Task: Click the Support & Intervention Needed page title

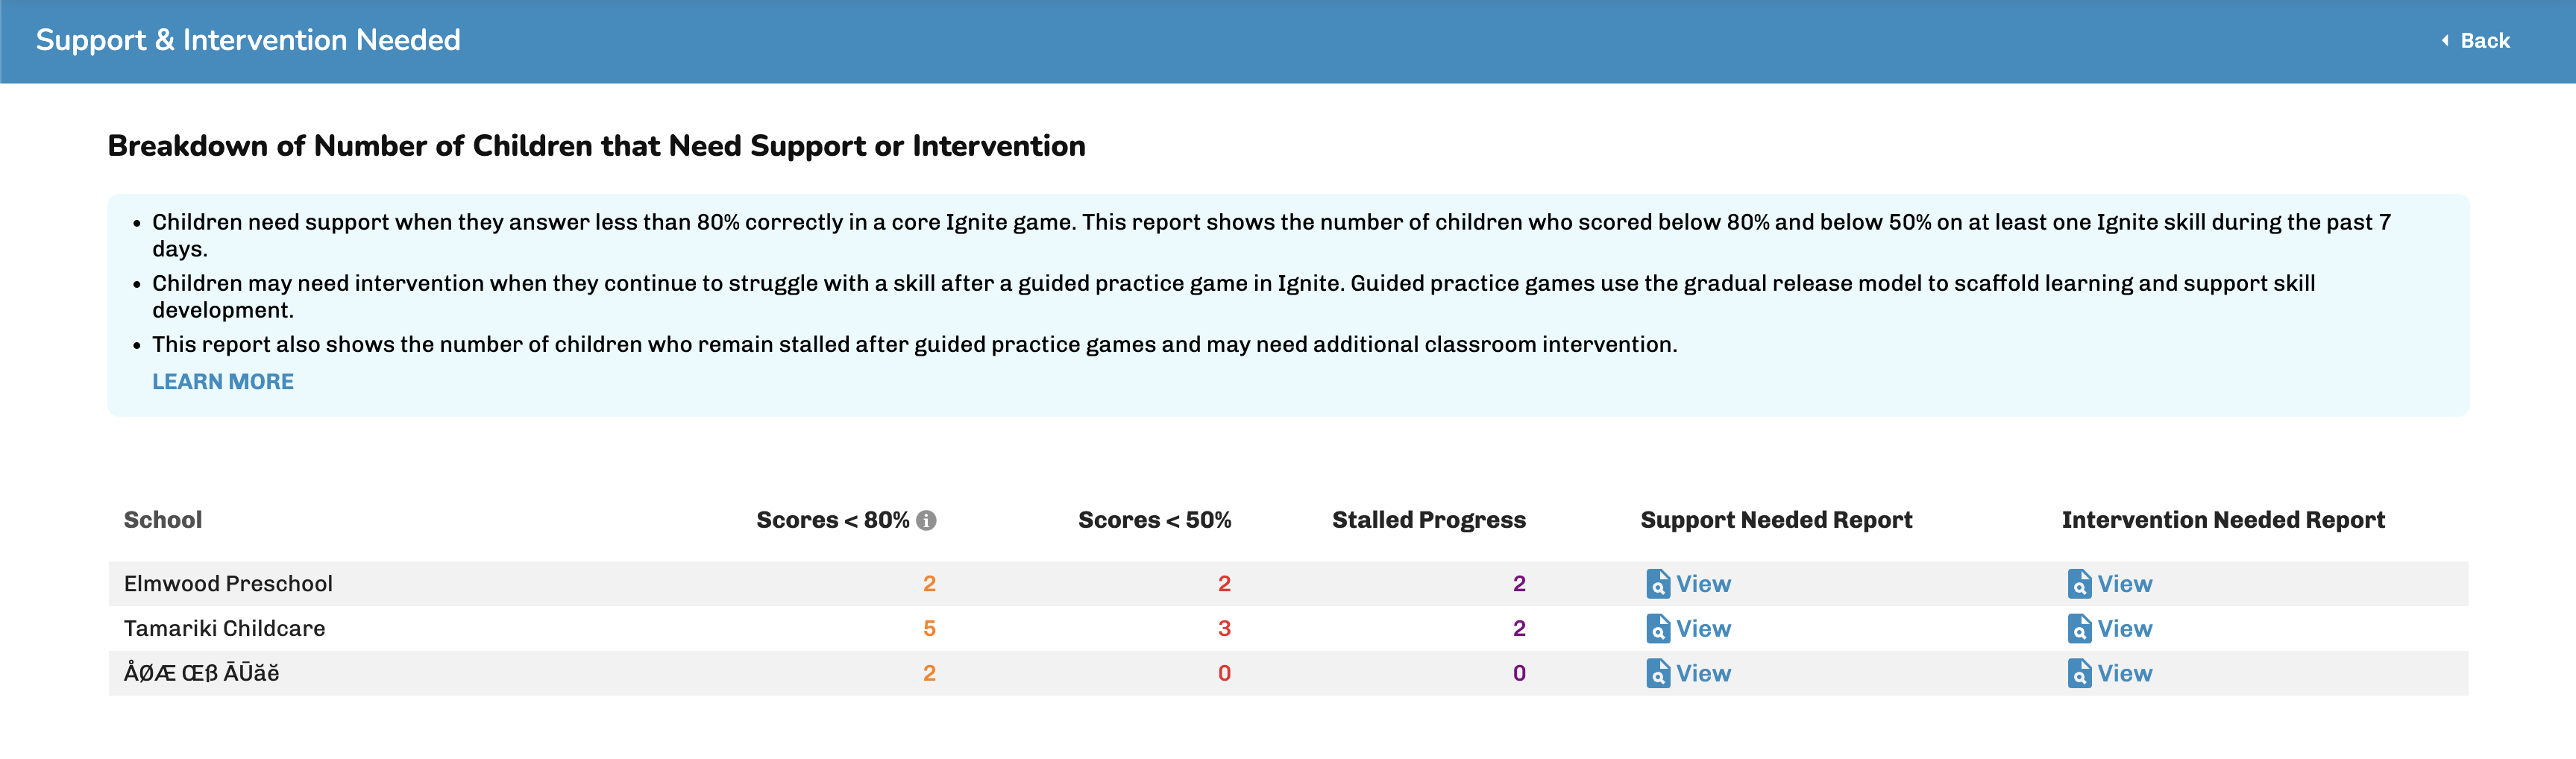Action: coord(248,40)
